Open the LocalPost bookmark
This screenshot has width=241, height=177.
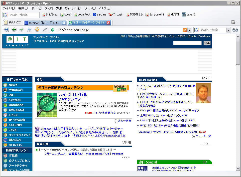(x=82, y=14)
